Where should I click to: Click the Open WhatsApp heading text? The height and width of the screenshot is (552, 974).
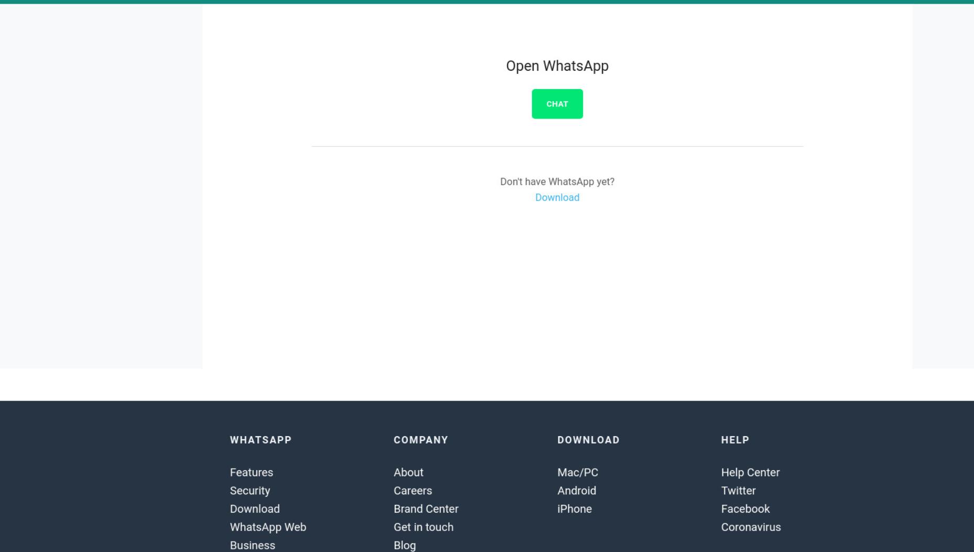click(x=557, y=66)
